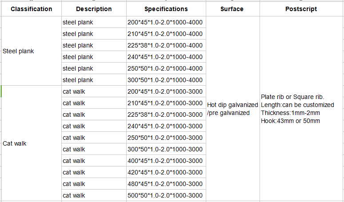Select the Description column header cell
The image size is (344, 202).
(x=94, y=9)
